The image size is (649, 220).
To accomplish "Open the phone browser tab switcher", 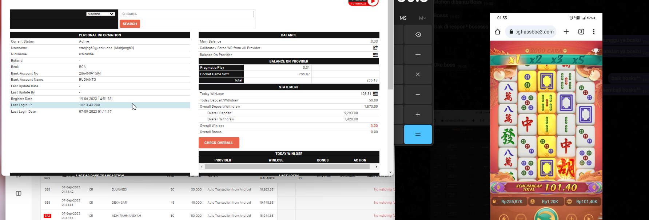I will [581, 32].
